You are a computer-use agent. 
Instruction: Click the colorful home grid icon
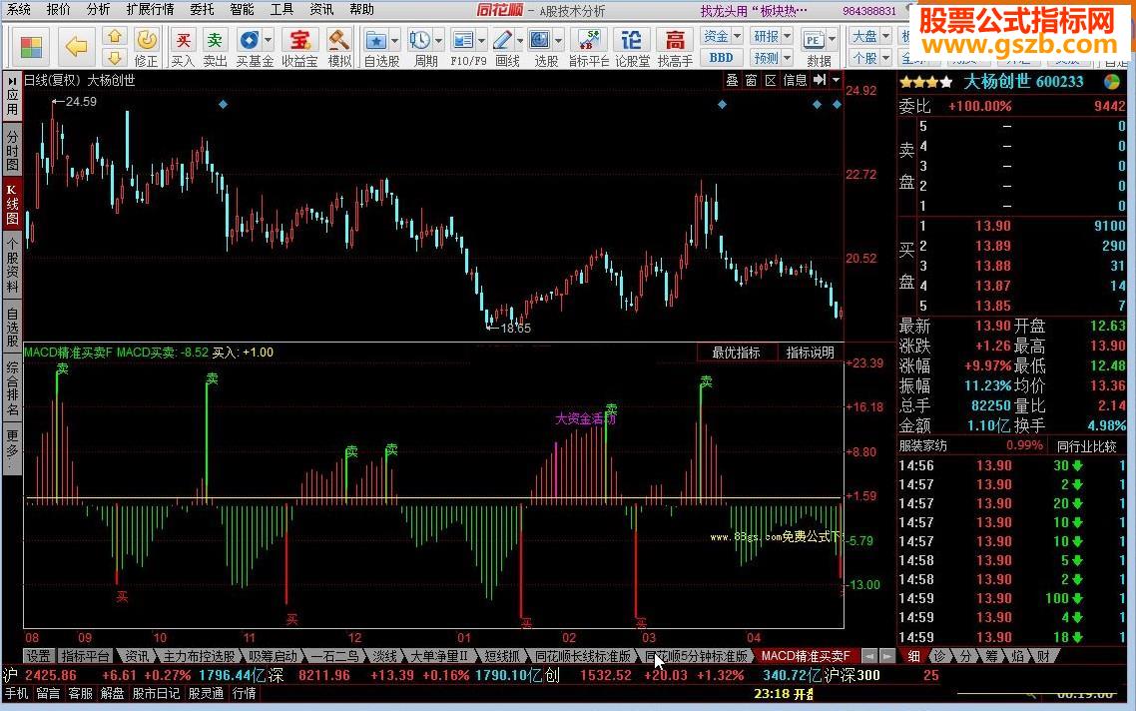tap(31, 47)
